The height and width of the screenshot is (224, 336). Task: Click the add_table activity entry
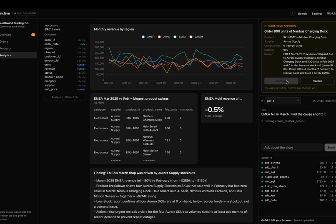tap(298, 191)
